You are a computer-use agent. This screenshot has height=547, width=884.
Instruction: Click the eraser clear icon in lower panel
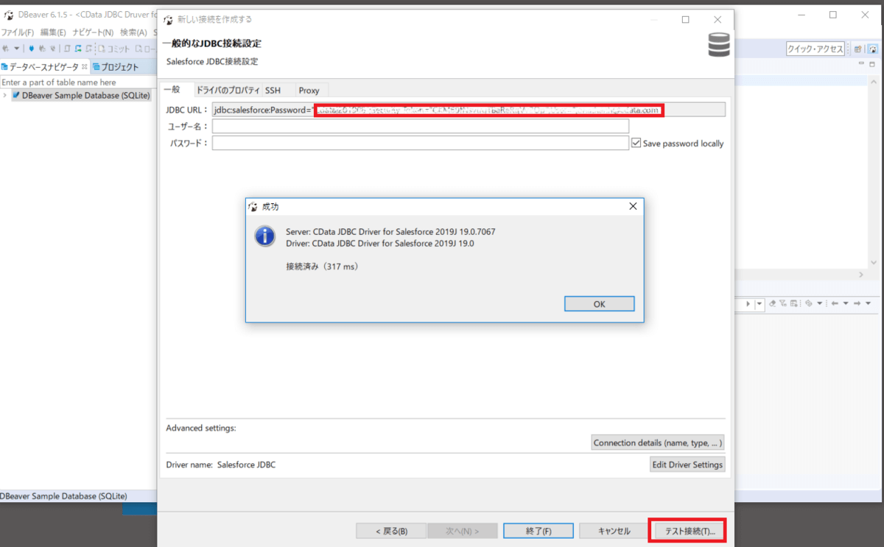pyautogui.click(x=773, y=303)
